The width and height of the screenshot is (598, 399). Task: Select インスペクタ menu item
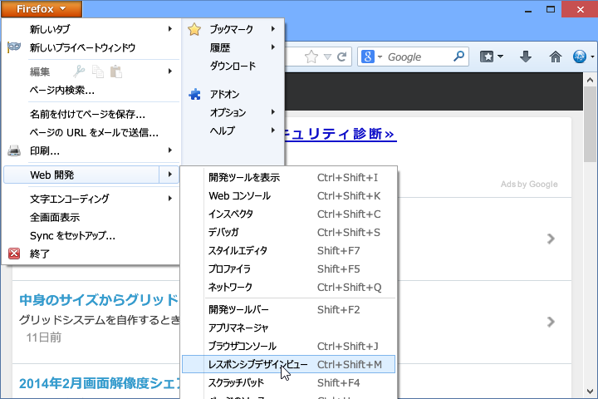(289, 214)
